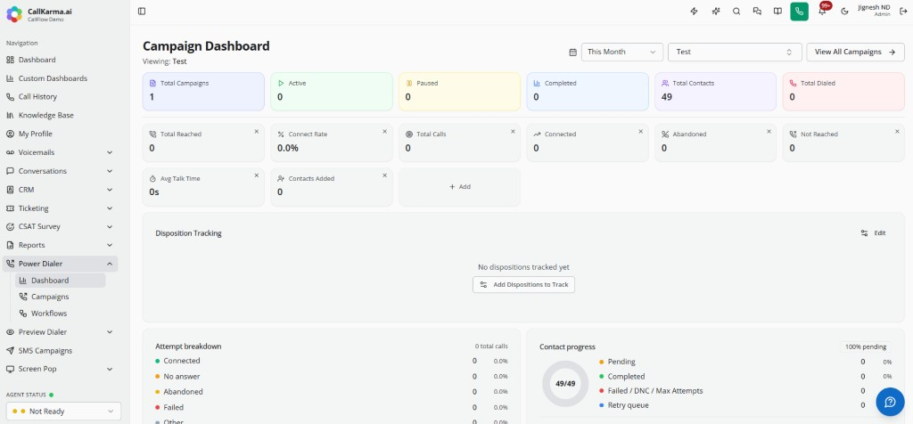
Task: Click View All Campaigns button
Action: point(855,52)
